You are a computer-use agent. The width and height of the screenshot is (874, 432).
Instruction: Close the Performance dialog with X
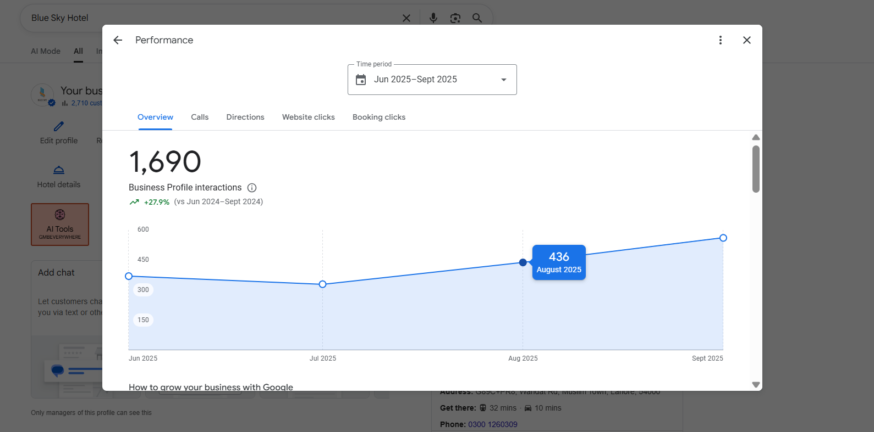coord(746,40)
